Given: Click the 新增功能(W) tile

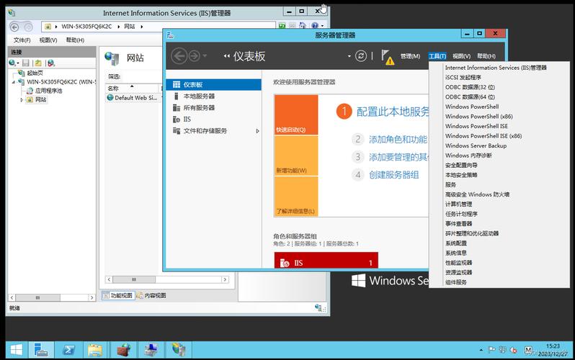Looking at the screenshot, I should coord(296,156).
